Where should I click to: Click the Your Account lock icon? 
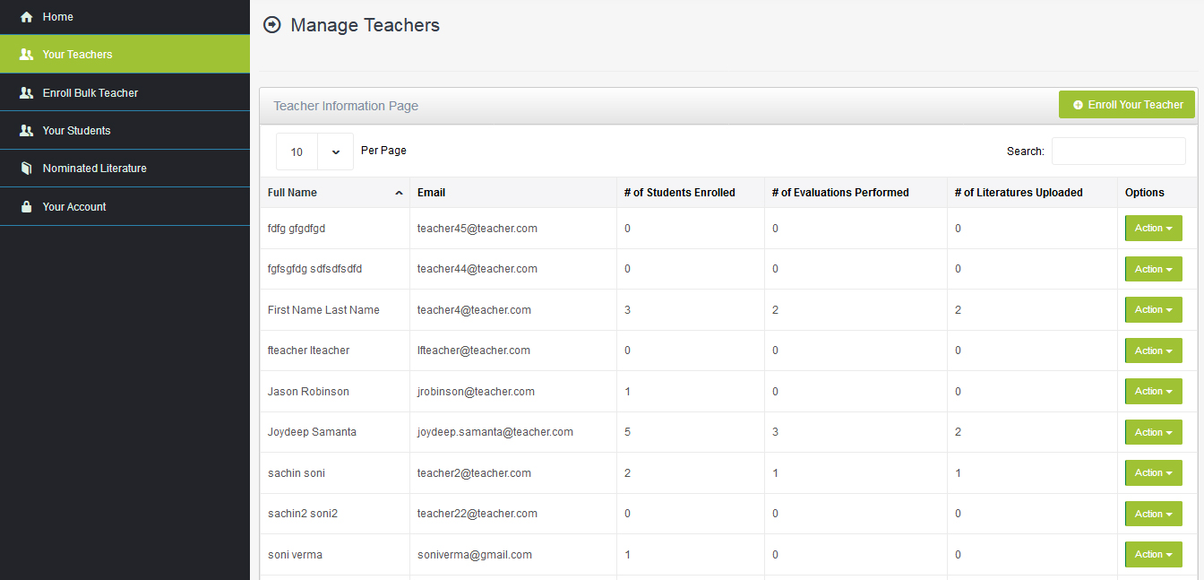point(26,206)
